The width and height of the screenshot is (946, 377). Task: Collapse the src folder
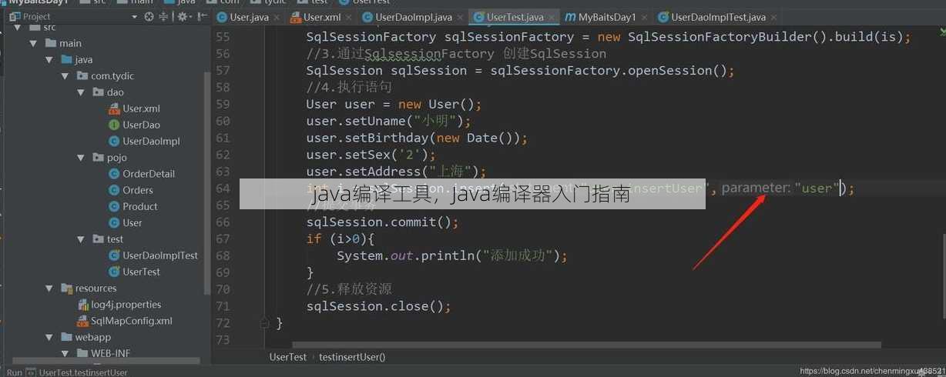point(18,28)
